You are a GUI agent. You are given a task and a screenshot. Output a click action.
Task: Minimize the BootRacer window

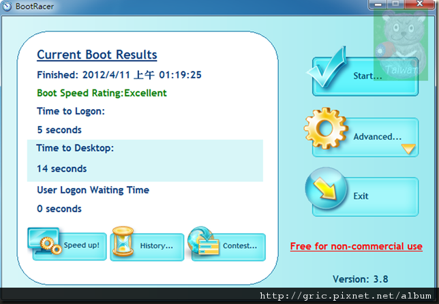click(378, 4)
